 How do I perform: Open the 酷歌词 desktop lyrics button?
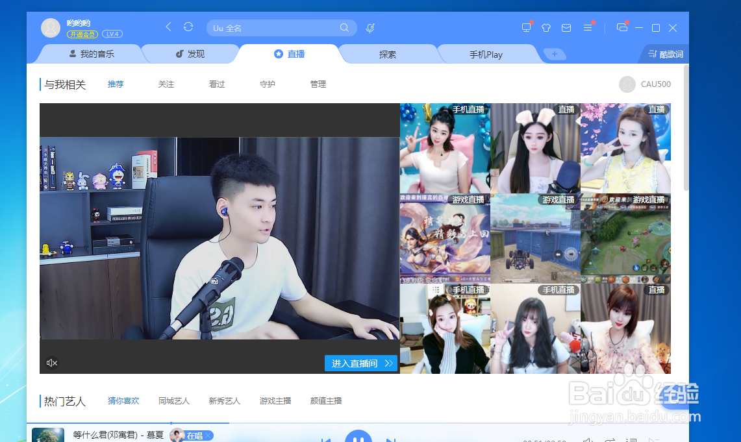666,54
